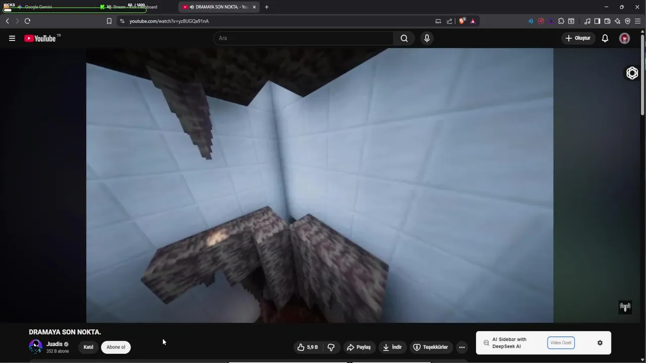Click the YouTube search magnifier button
This screenshot has width=646, height=363.
[x=404, y=38]
